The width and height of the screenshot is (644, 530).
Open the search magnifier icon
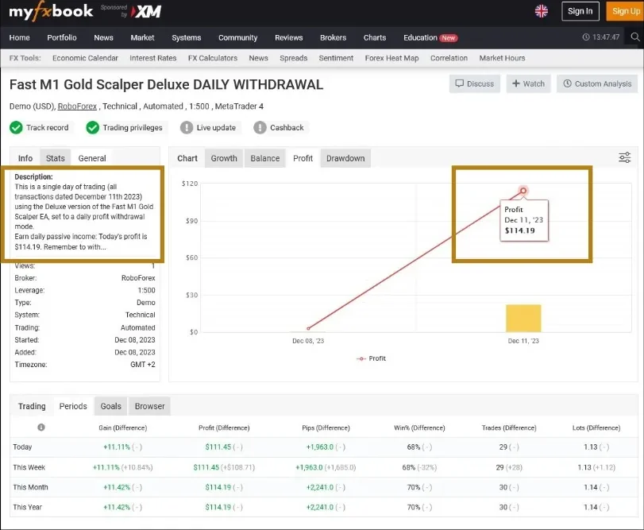click(x=635, y=37)
